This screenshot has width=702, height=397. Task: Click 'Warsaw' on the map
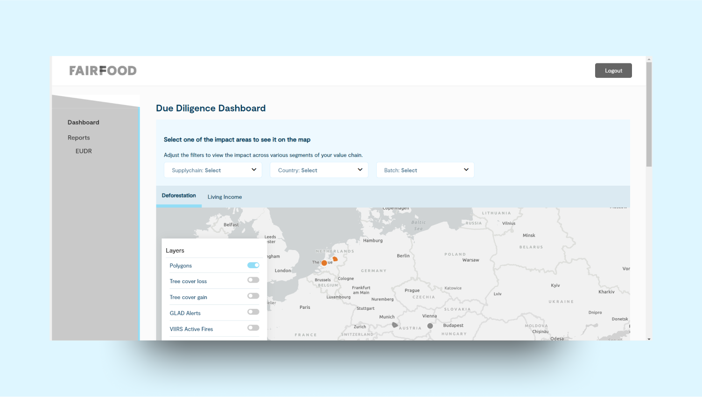pos(470,260)
